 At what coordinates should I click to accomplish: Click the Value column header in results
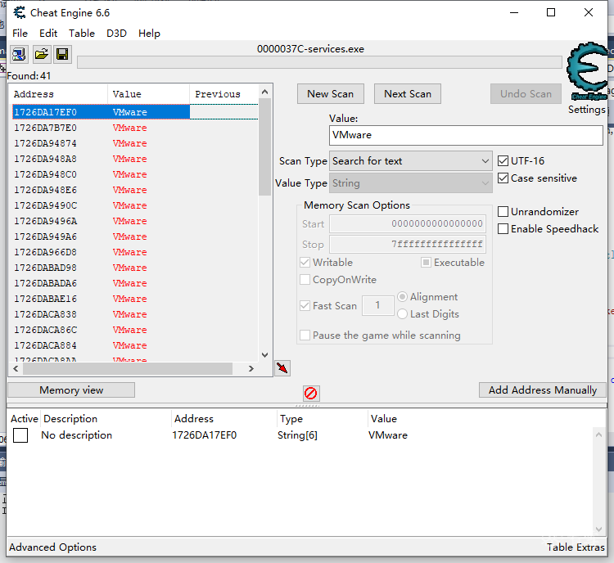click(148, 94)
